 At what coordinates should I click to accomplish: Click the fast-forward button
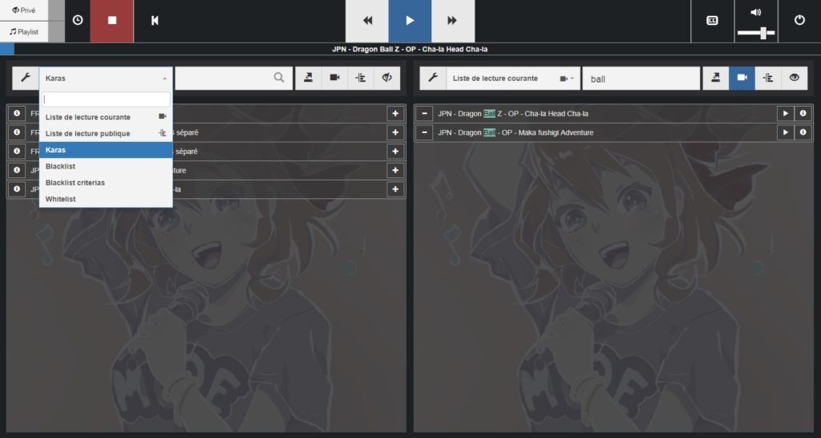(453, 20)
